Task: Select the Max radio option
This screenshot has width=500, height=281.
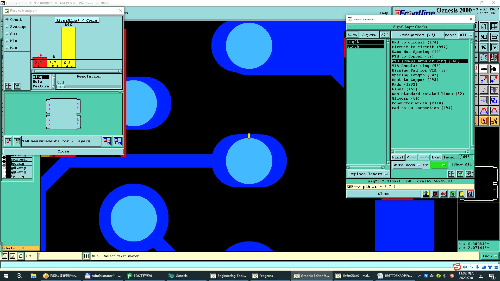Action: pos(11,48)
